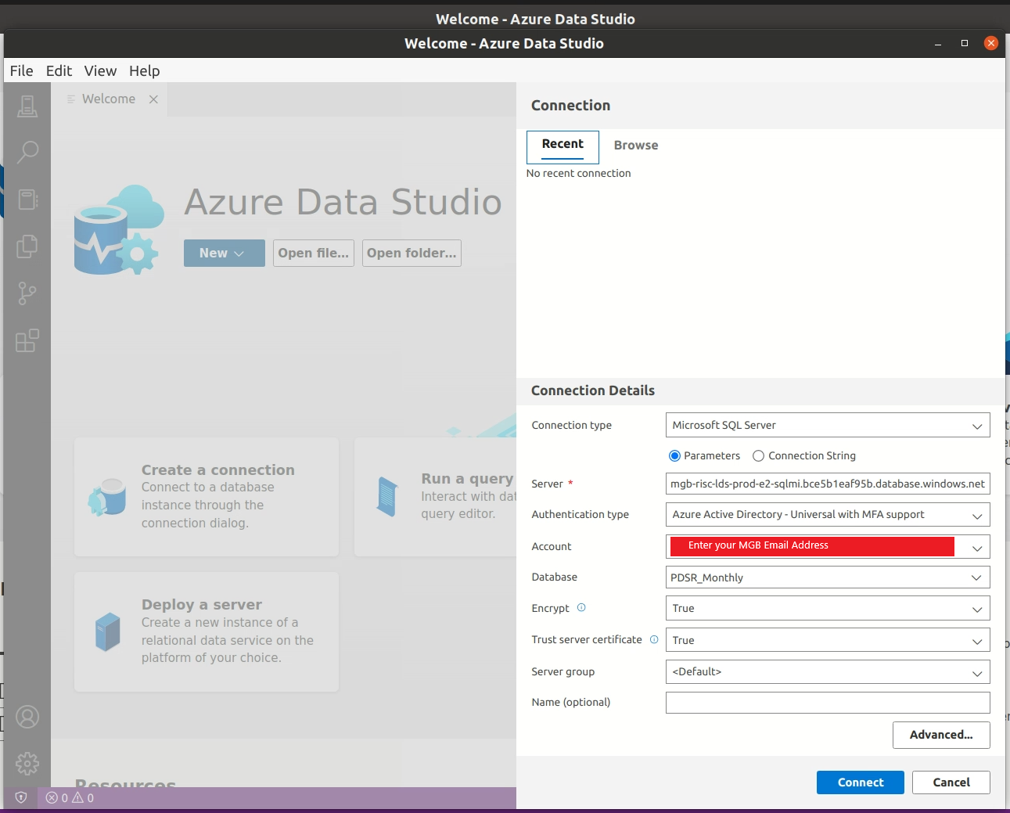Click the Cancel button
Viewport: 1010px width, 813px height.
tap(951, 782)
